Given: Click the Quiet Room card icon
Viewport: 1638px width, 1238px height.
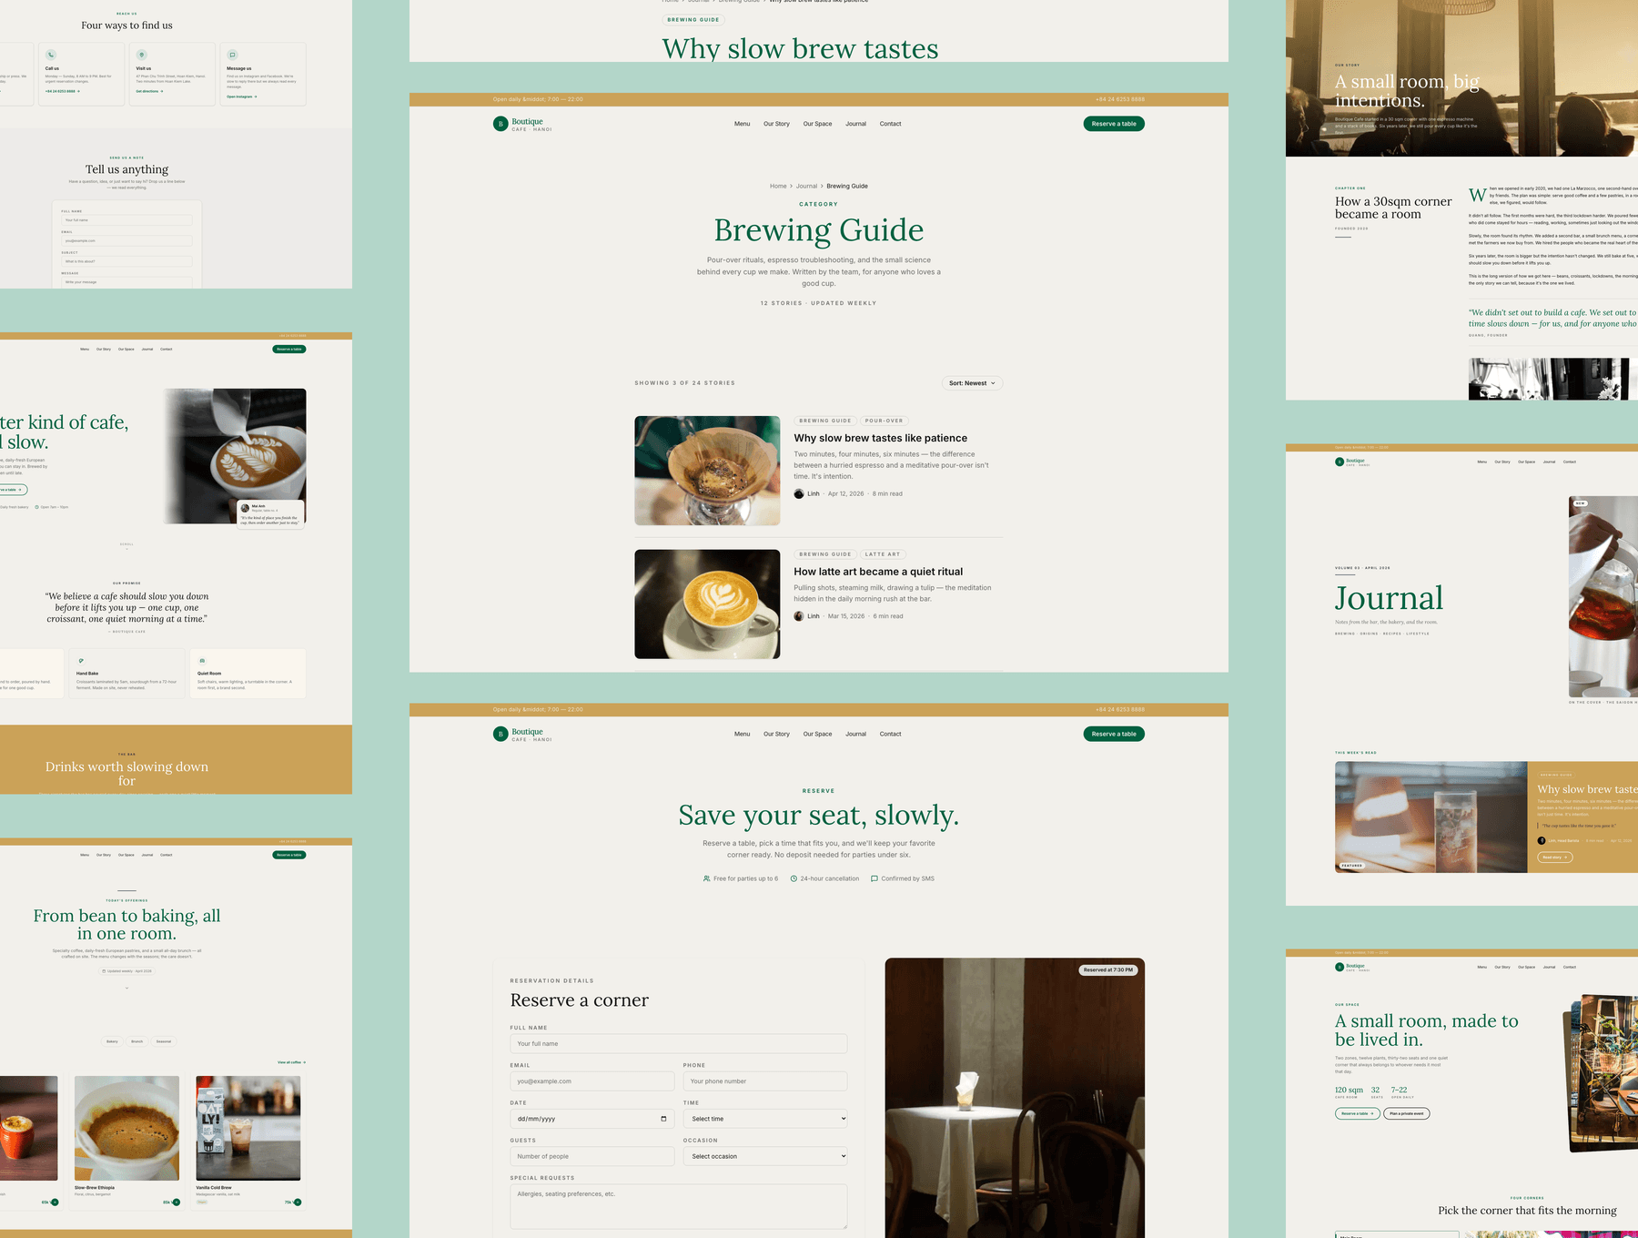Looking at the screenshot, I should [x=202, y=661].
